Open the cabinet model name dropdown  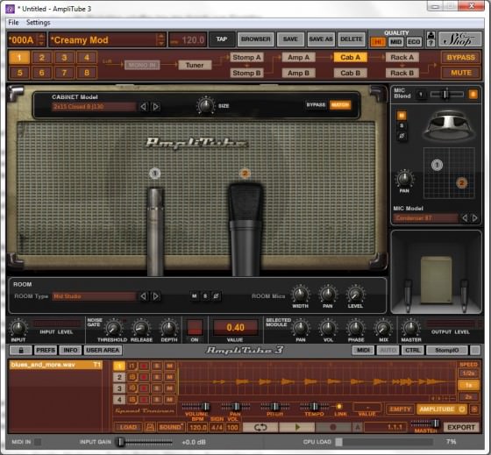click(x=94, y=107)
